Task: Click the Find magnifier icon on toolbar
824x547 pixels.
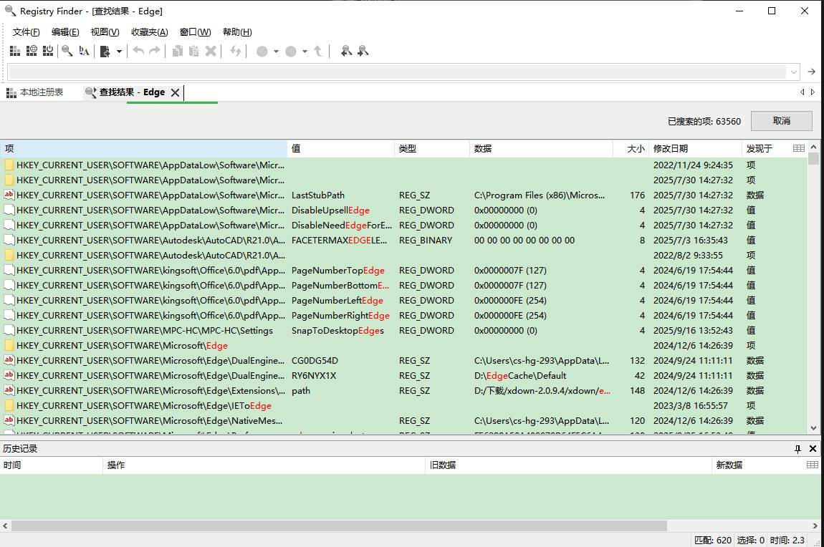Action: click(67, 51)
